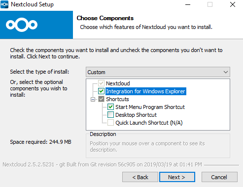
Task: Click the Nextcloud 2.5.2.5231 version text
Action: click(x=102, y=164)
